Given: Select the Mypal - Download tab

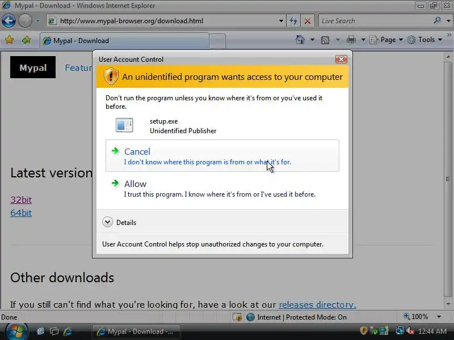Looking at the screenshot, I should pos(124,40).
